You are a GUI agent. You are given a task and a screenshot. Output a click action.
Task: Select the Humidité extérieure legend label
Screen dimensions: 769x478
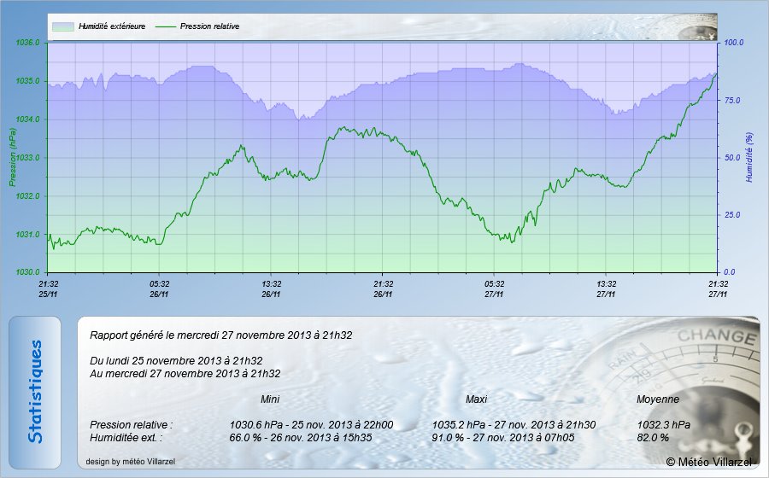click(112, 26)
